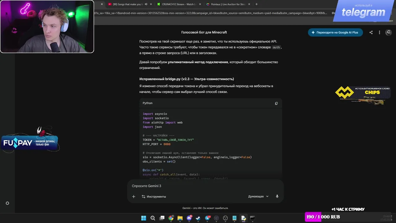Open Notepad from taskbar

pos(235,218)
